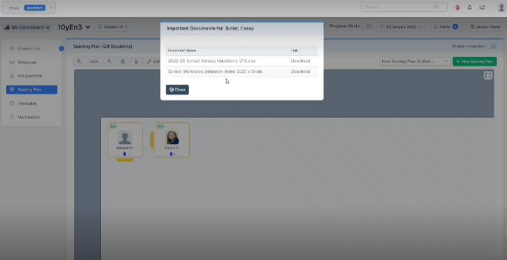The image size is (507, 260).
Task: Expand the My Dashboard dropdown
Action: point(28,28)
